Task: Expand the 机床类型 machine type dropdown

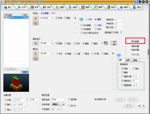Action: pyautogui.click(x=63, y=104)
